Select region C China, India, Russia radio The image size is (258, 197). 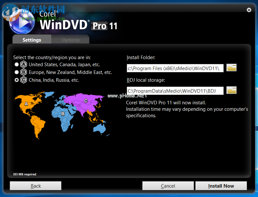pyautogui.click(x=16, y=80)
